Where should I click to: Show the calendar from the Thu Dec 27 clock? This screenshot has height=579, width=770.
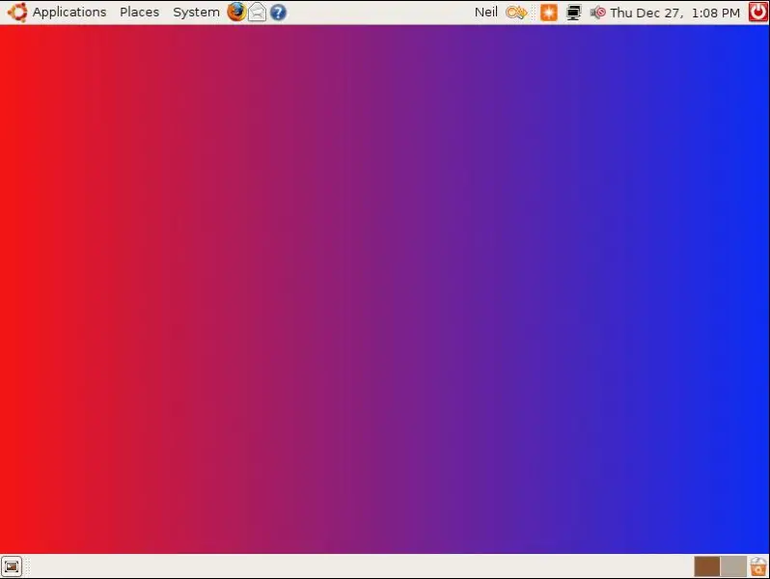(674, 13)
